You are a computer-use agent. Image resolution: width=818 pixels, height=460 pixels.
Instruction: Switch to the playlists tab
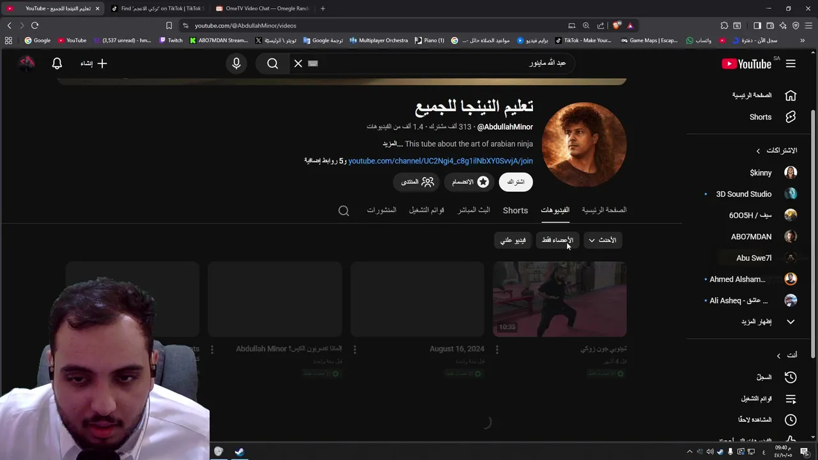coord(426,210)
